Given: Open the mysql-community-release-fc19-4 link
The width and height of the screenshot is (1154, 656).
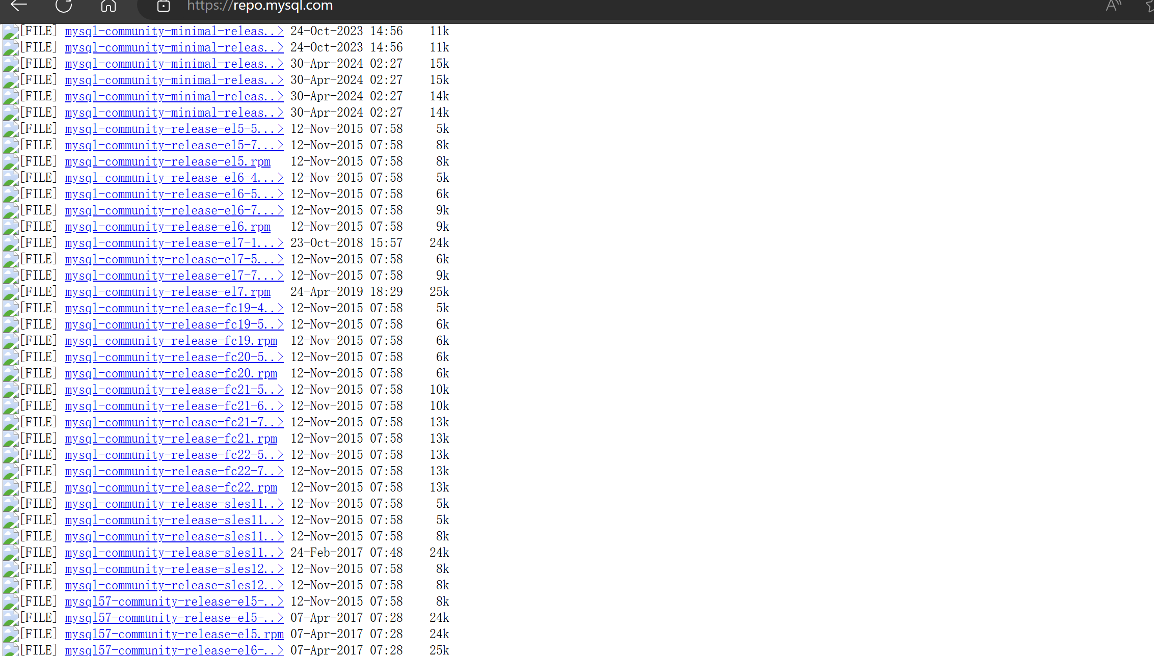Looking at the screenshot, I should click(174, 308).
